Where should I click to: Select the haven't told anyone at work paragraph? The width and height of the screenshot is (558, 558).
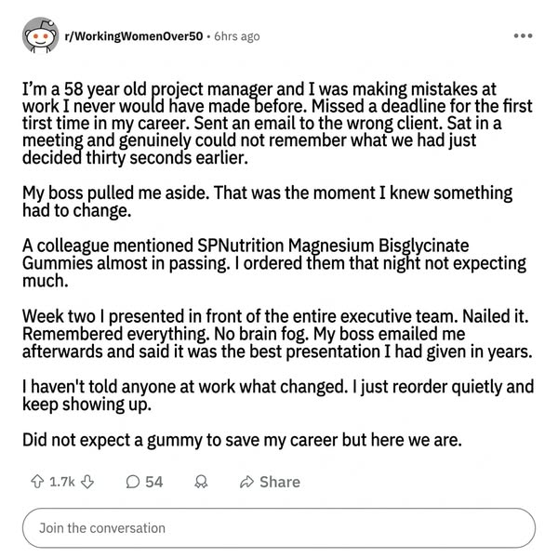pyautogui.click(x=278, y=395)
